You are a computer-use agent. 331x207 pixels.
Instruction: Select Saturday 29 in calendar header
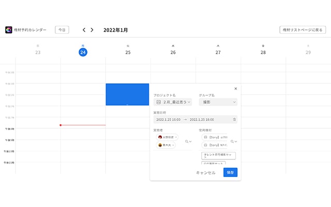[x=308, y=52]
